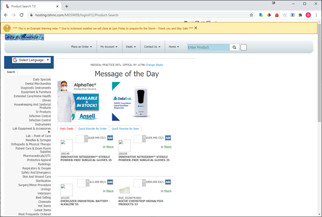Open the Best Selling category

click(x=43, y=197)
